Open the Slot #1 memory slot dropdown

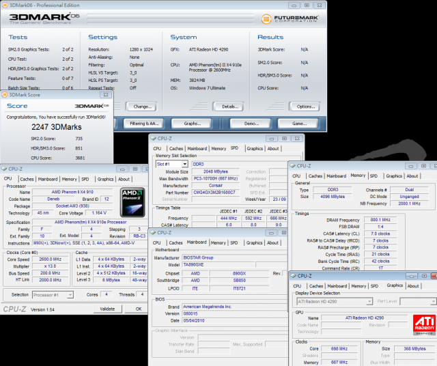click(x=185, y=164)
